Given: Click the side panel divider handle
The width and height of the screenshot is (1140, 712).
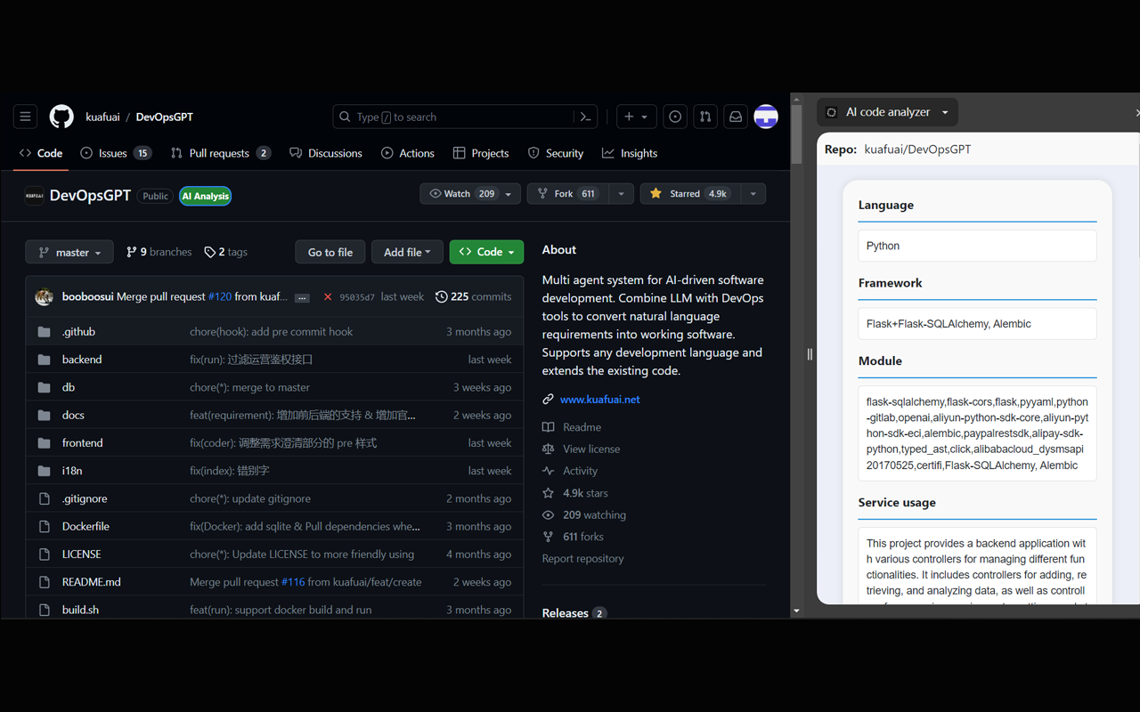Looking at the screenshot, I should tap(810, 354).
